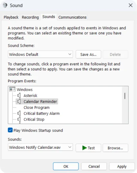Uncheck Play Windows Startup sound

[10, 130]
